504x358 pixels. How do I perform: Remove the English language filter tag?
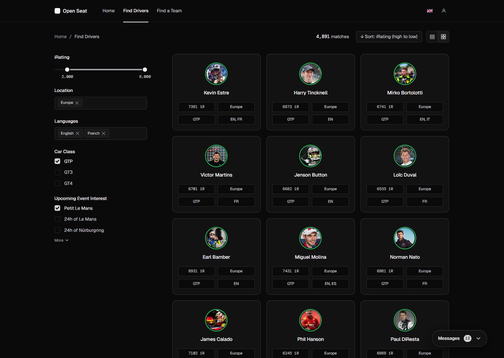click(77, 134)
